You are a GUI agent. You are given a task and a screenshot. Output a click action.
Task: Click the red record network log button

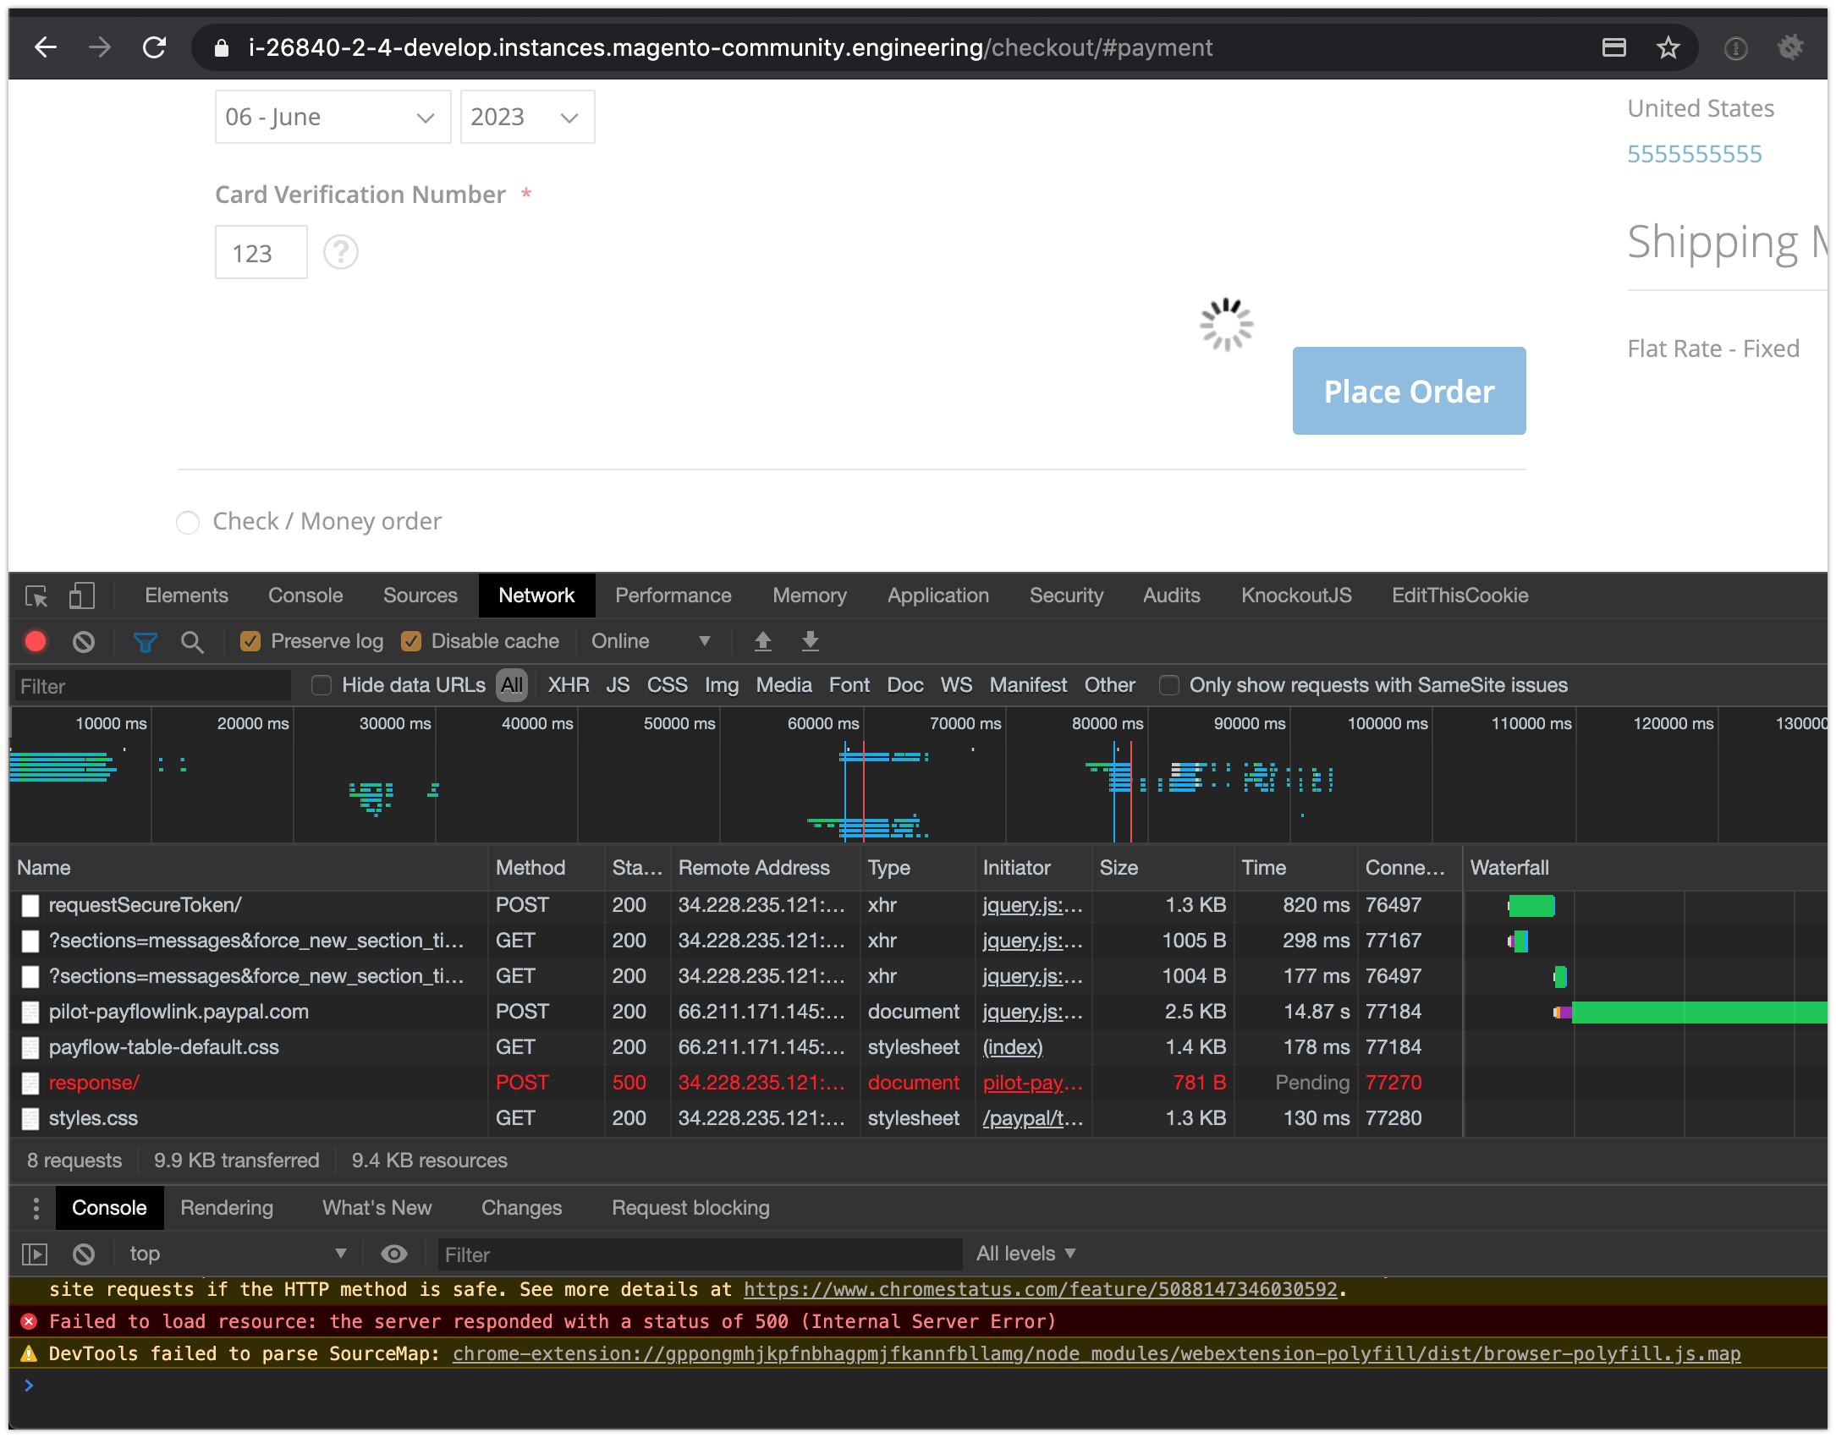click(x=36, y=642)
